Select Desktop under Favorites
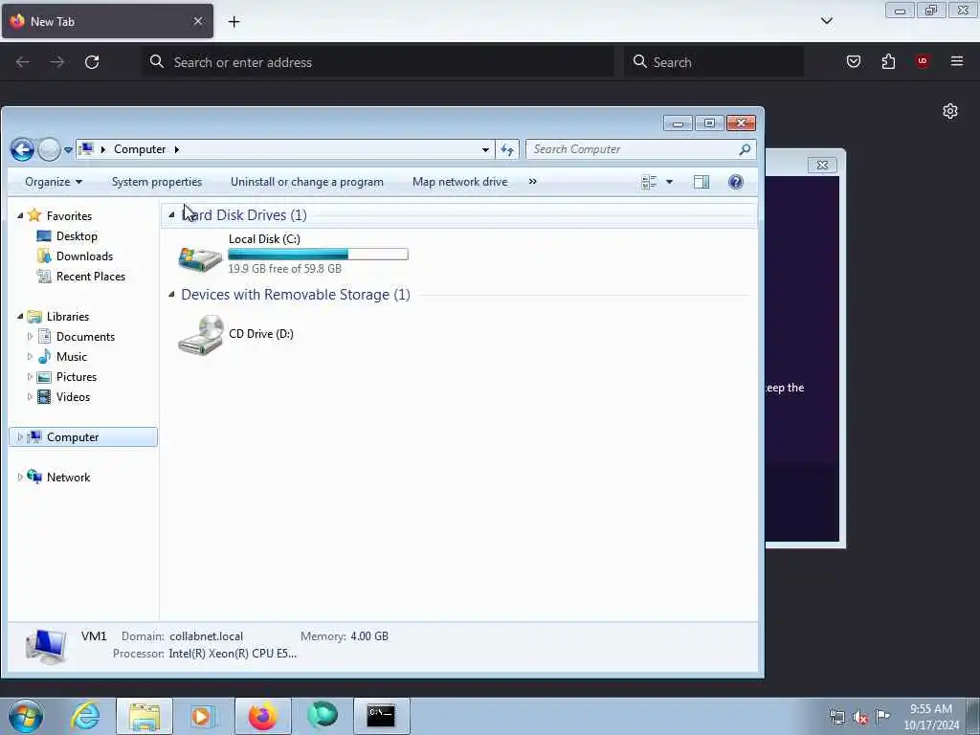The width and height of the screenshot is (980, 735). 77,236
